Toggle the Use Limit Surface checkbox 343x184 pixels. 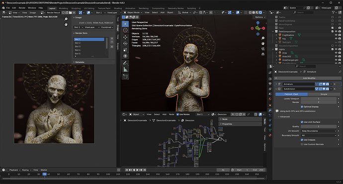302,122
